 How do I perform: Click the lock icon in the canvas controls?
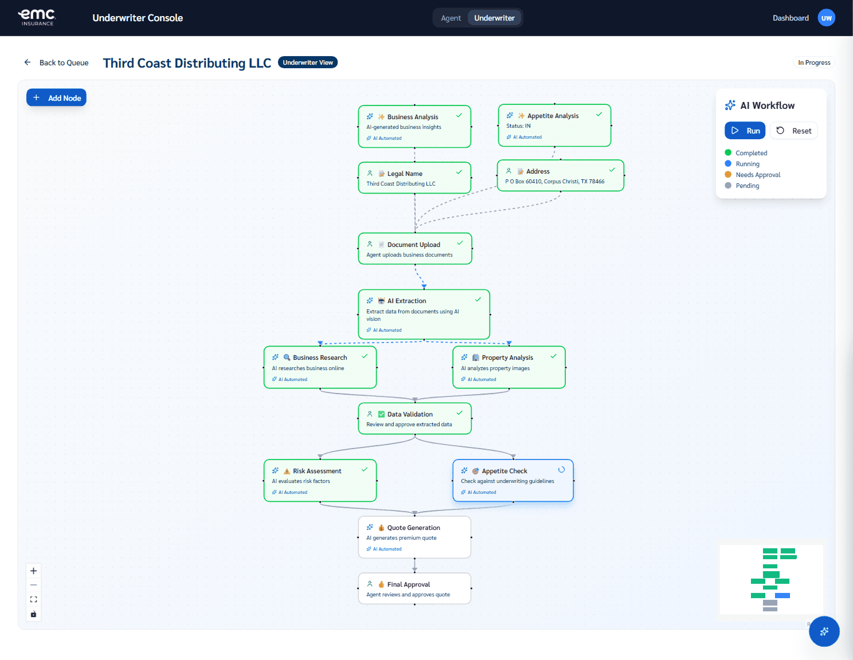pos(33,614)
